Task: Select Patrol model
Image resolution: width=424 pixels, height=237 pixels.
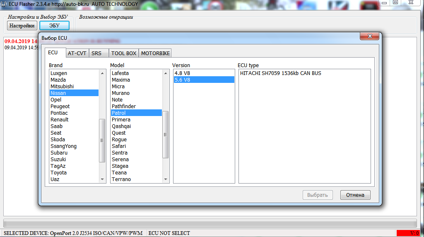Action: coord(136,113)
